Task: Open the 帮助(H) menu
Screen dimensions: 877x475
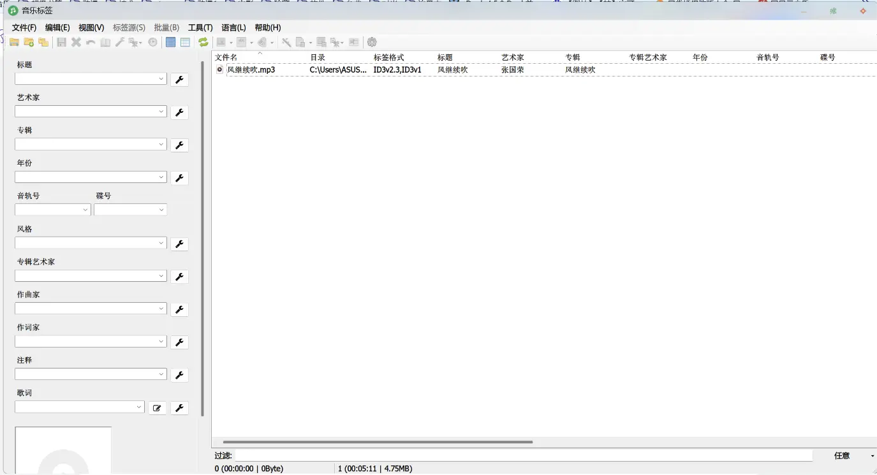Action: coord(268,27)
